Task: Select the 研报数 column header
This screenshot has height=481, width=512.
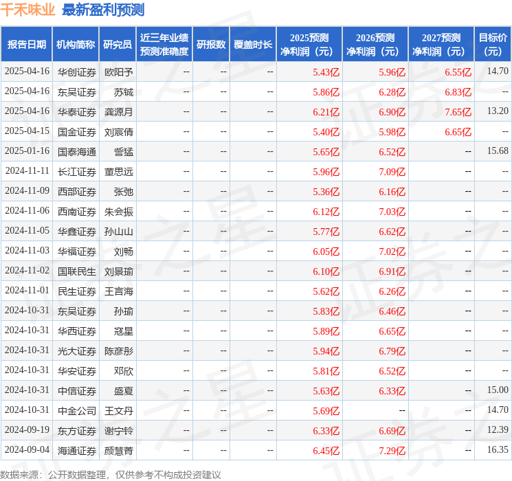Action: coord(211,45)
